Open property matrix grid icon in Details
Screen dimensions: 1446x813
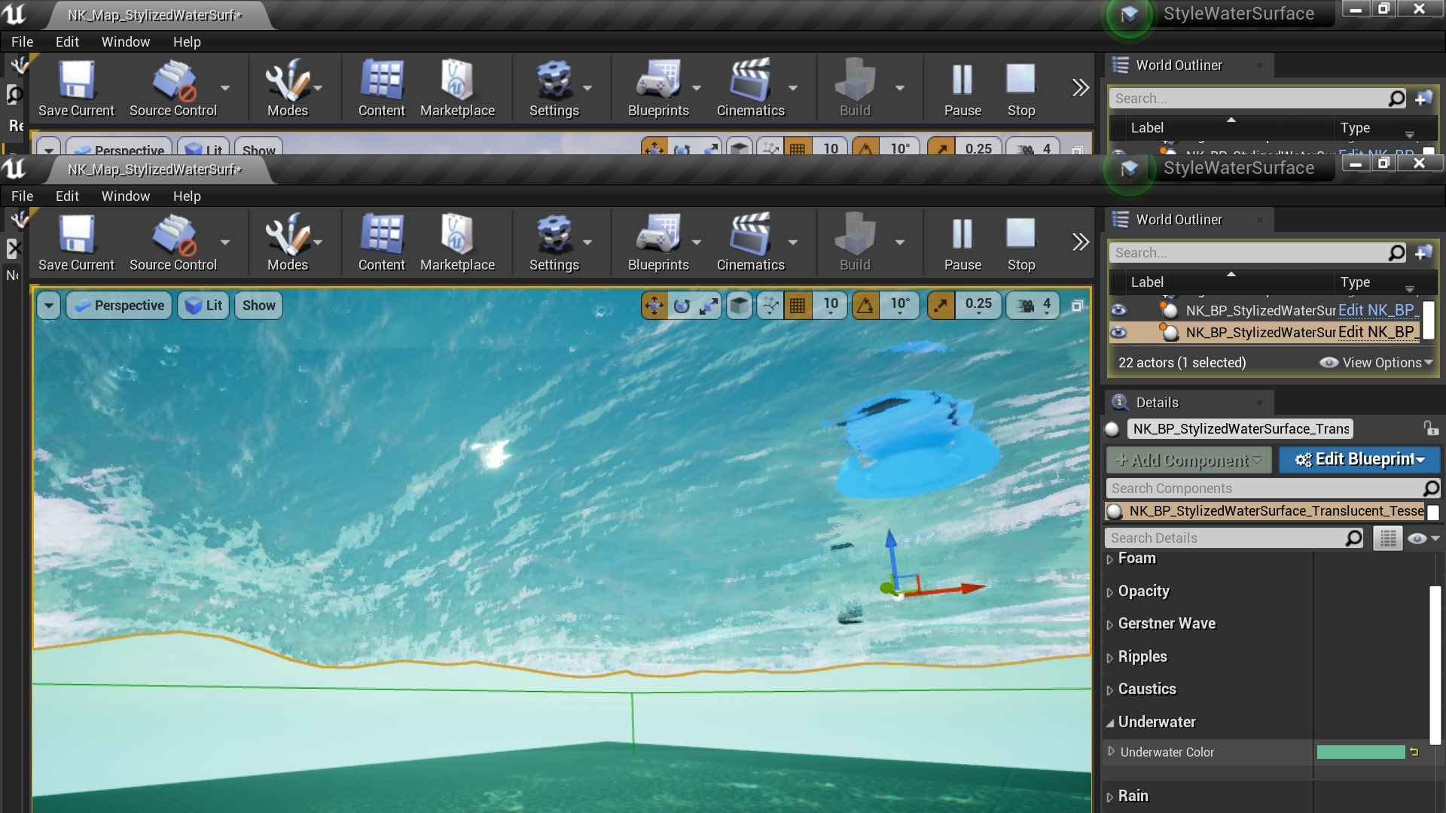click(x=1388, y=538)
